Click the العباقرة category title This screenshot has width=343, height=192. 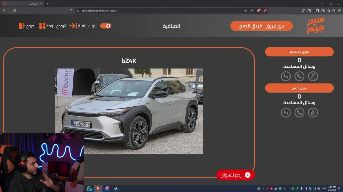[171, 26]
